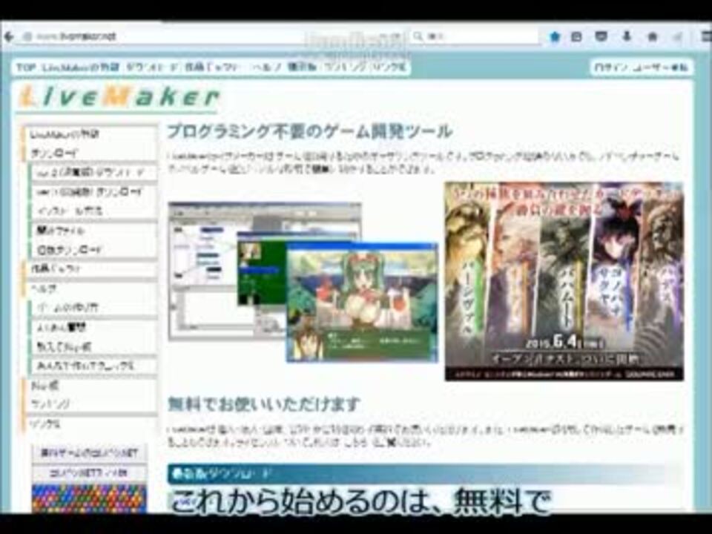
Task: Click the Pocket icon in browser toolbar
Action: (x=601, y=37)
